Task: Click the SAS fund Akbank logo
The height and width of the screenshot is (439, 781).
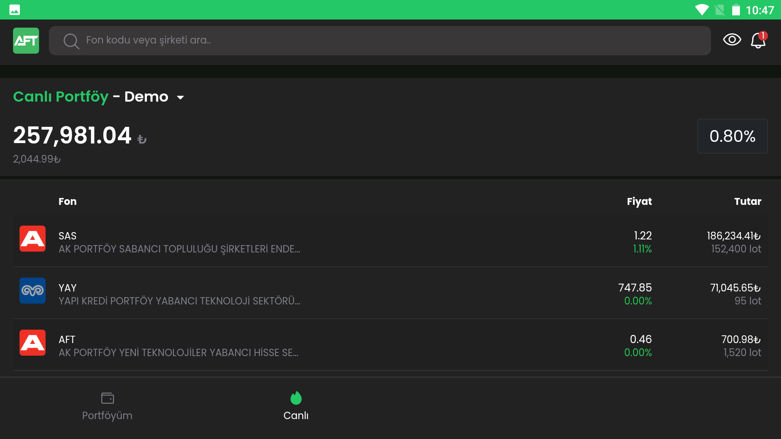Action: coord(33,239)
